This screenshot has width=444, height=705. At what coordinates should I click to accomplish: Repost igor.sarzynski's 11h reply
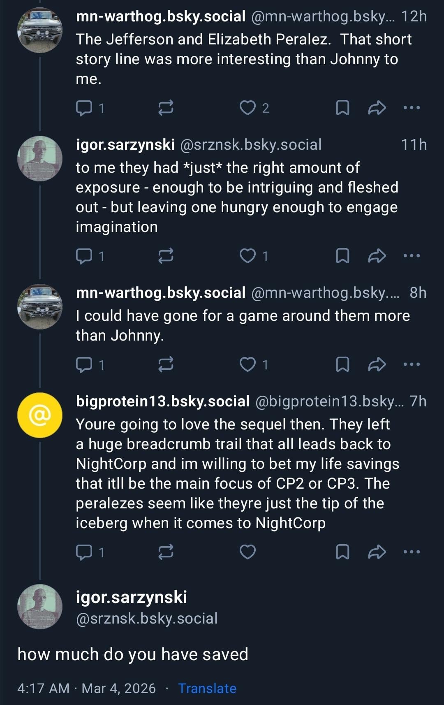pyautogui.click(x=166, y=256)
